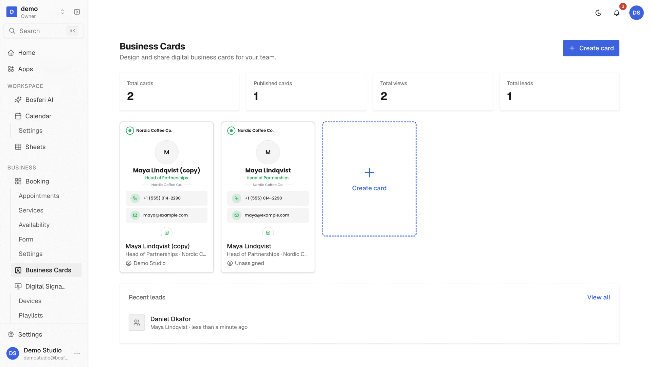Open DS user avatar menu in header
Image resolution: width=652 pixels, height=367 pixels.
tap(636, 13)
